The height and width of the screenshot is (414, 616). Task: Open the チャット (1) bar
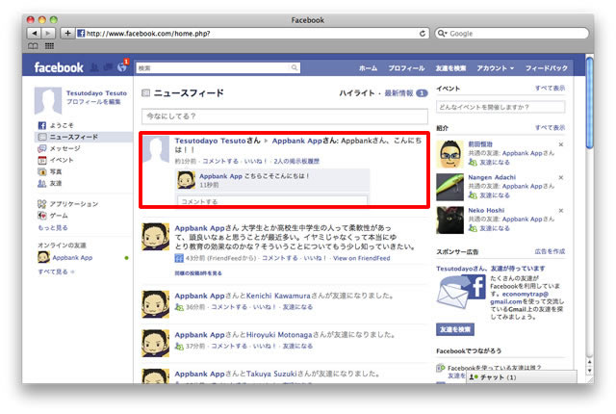click(522, 377)
